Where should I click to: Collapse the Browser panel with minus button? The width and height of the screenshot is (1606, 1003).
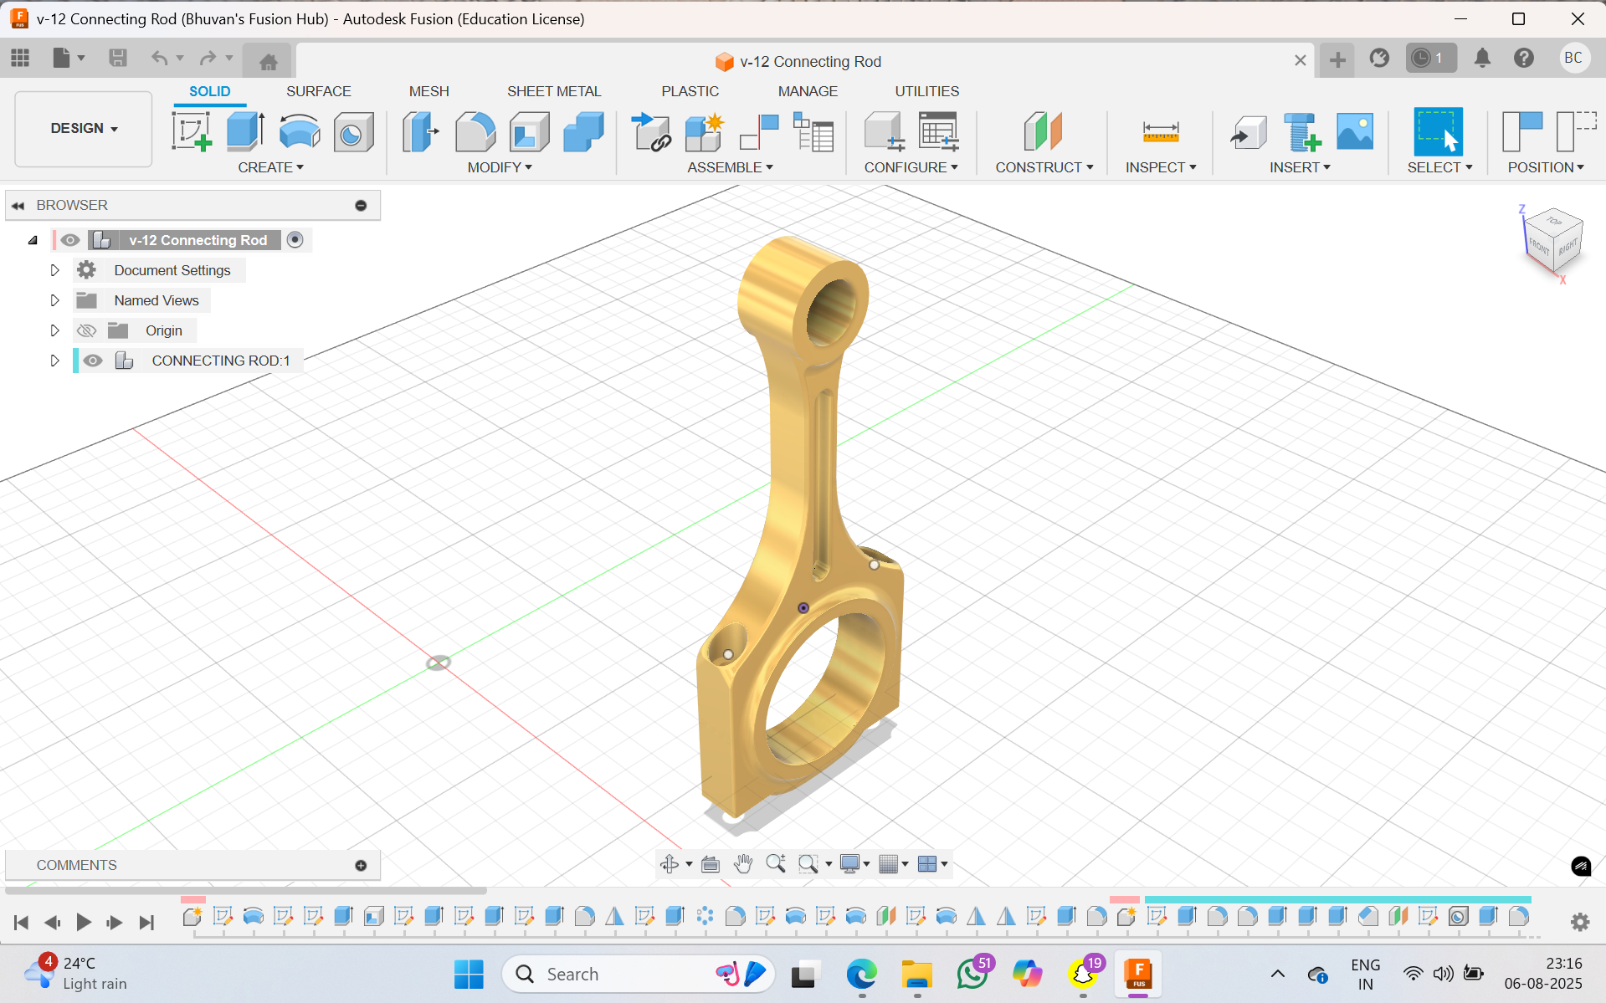coord(361,205)
